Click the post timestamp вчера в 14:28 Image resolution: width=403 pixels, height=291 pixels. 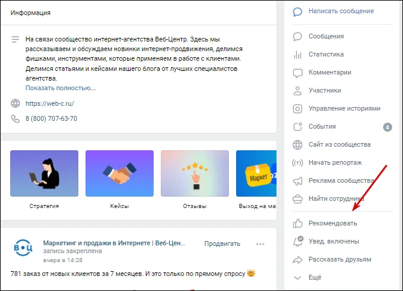63,260
